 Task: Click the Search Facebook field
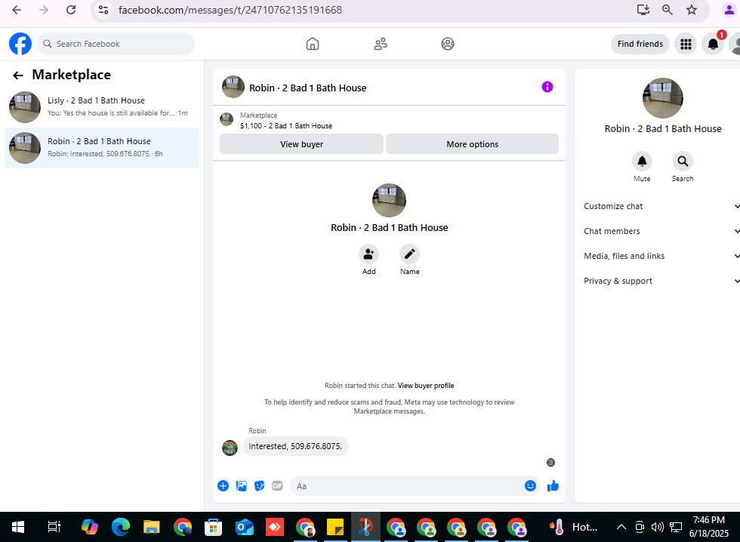point(116,44)
